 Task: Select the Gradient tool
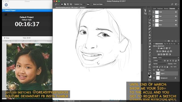tap(150, 44)
